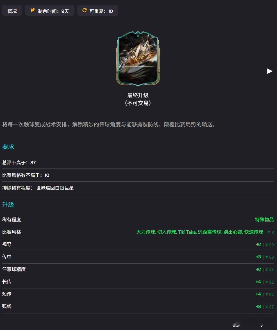Click the 要求 section header
The height and width of the screenshot is (330, 277).
[8, 147]
